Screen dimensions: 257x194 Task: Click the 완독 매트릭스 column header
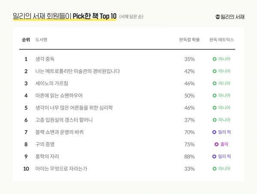point(221,40)
